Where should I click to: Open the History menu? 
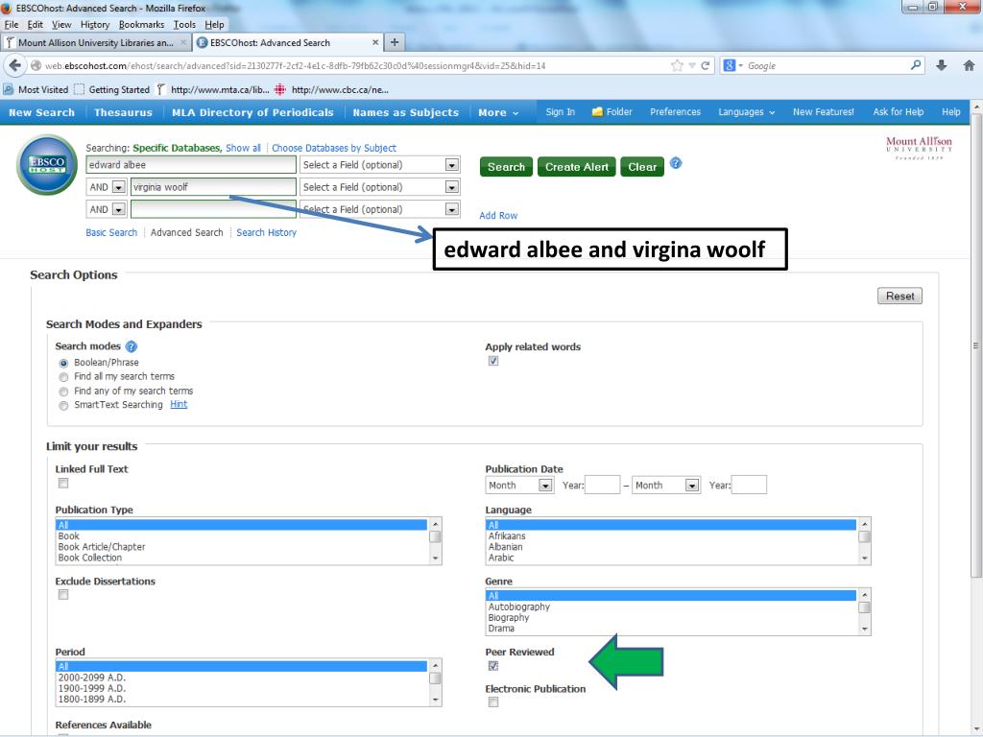[x=95, y=24]
